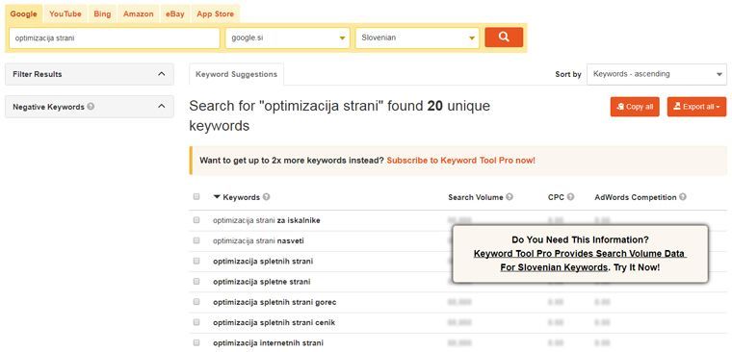Check the box for "optimizacija spletne strani"
Screen dimensions: 732x352
tap(196, 282)
